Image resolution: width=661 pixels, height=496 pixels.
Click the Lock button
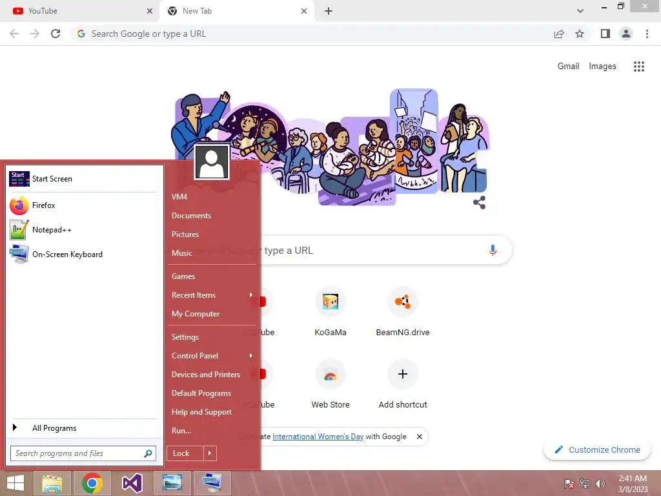pos(185,453)
